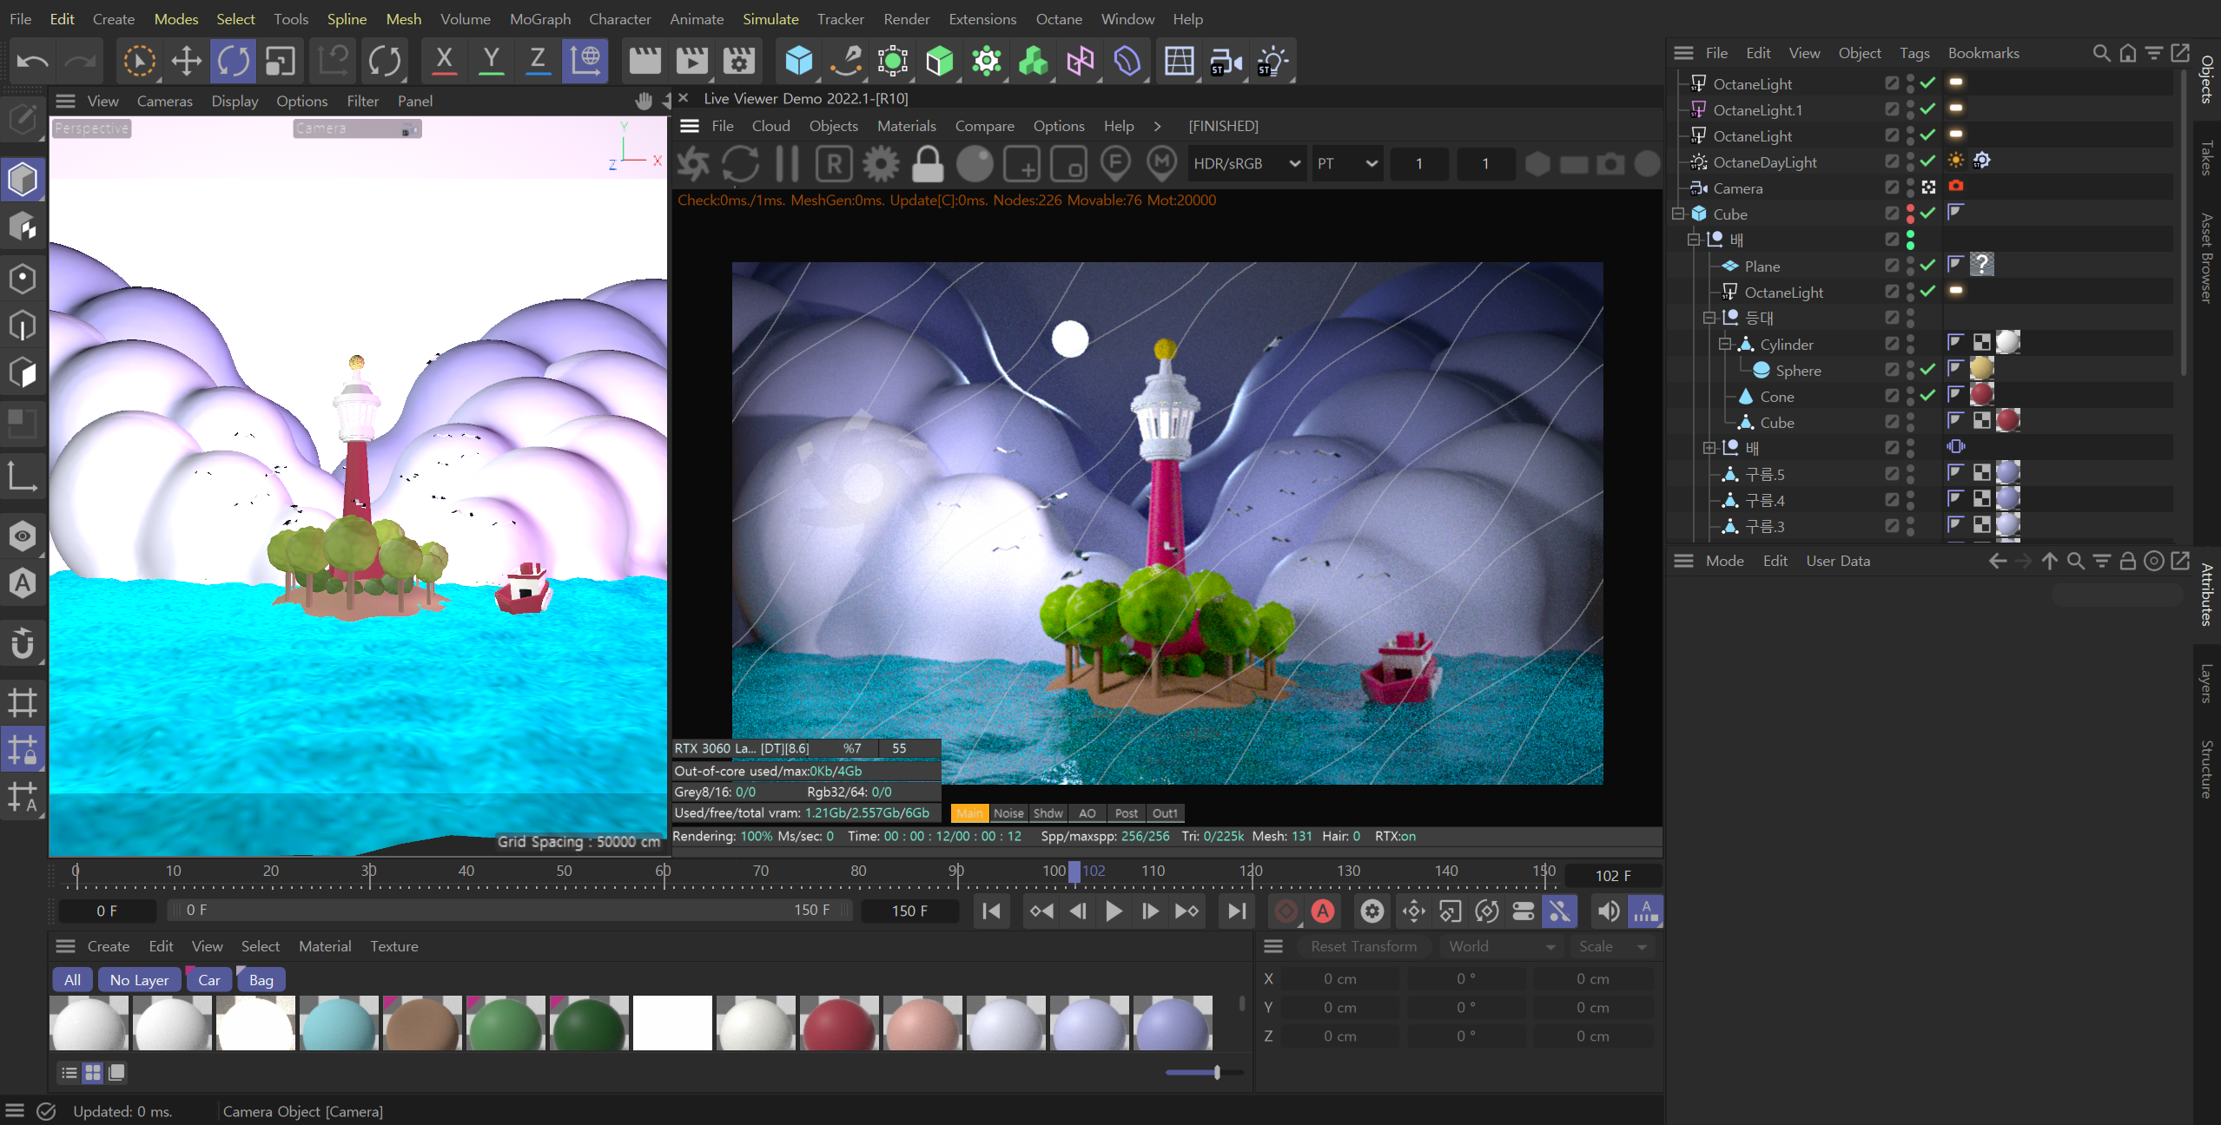The image size is (2221, 1125).
Task: Click the Symmetry deformer icon
Action: (x=1080, y=61)
